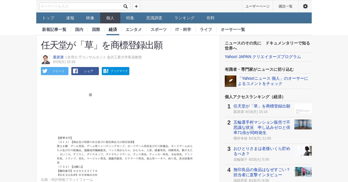Open settings gear icon

coord(305,6)
